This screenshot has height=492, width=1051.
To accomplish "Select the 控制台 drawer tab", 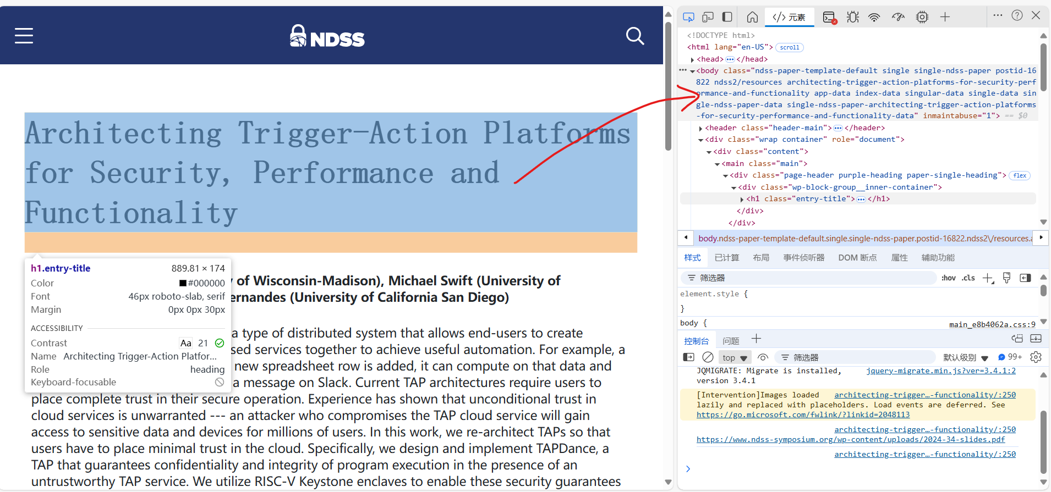I will click(696, 341).
